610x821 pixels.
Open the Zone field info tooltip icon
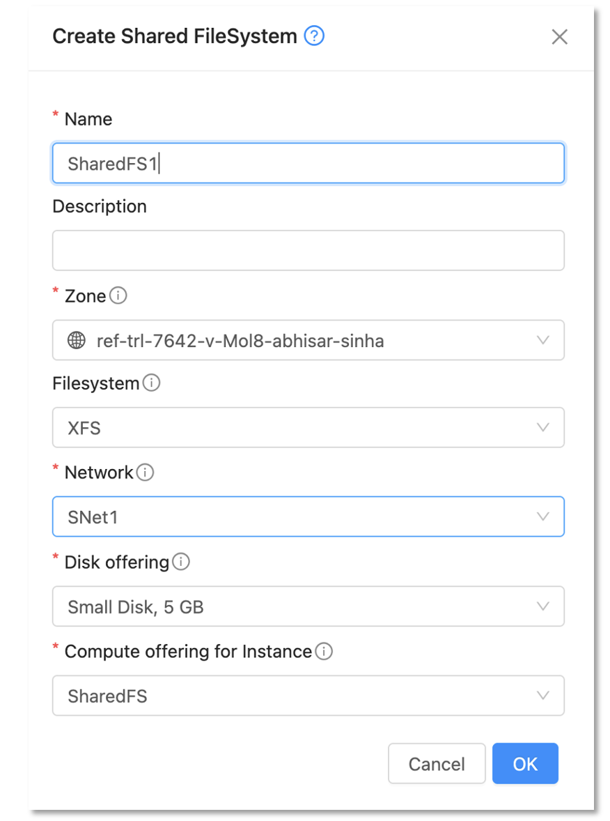click(x=118, y=296)
